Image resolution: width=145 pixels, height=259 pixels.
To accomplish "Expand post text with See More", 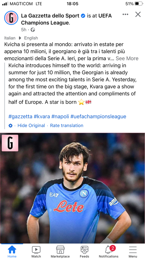I will point(127,58).
